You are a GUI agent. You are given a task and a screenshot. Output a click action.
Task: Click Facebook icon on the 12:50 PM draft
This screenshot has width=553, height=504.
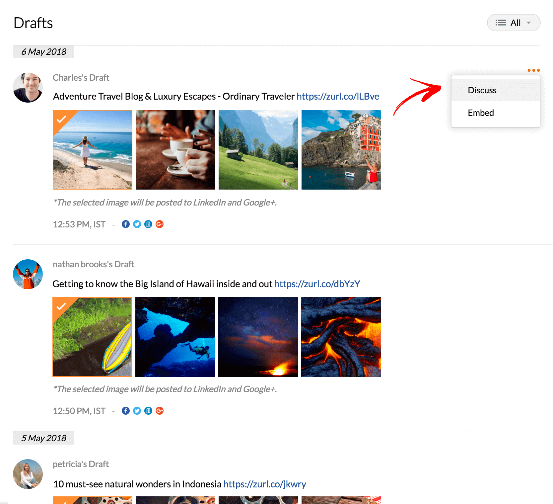click(x=126, y=411)
